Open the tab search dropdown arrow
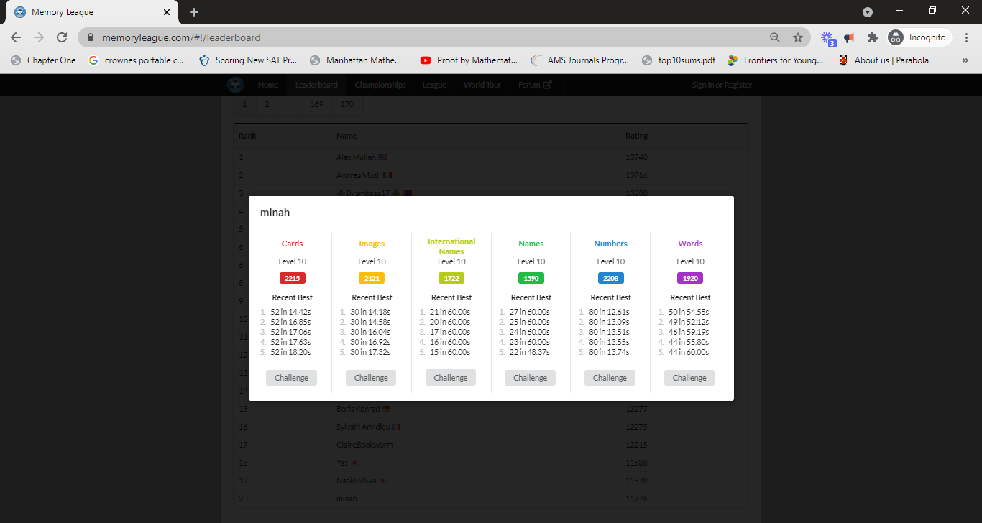Image resolution: width=982 pixels, height=523 pixels. pos(868,12)
